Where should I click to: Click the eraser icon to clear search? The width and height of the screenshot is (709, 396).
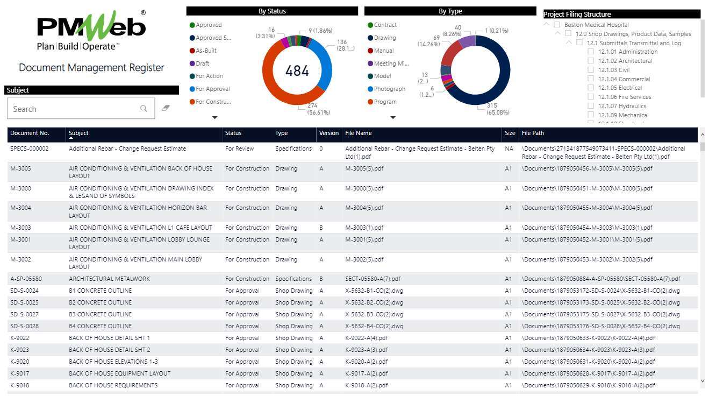tap(166, 108)
